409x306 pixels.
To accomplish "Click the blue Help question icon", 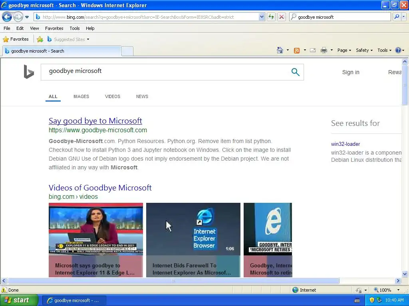I will coord(398,50).
